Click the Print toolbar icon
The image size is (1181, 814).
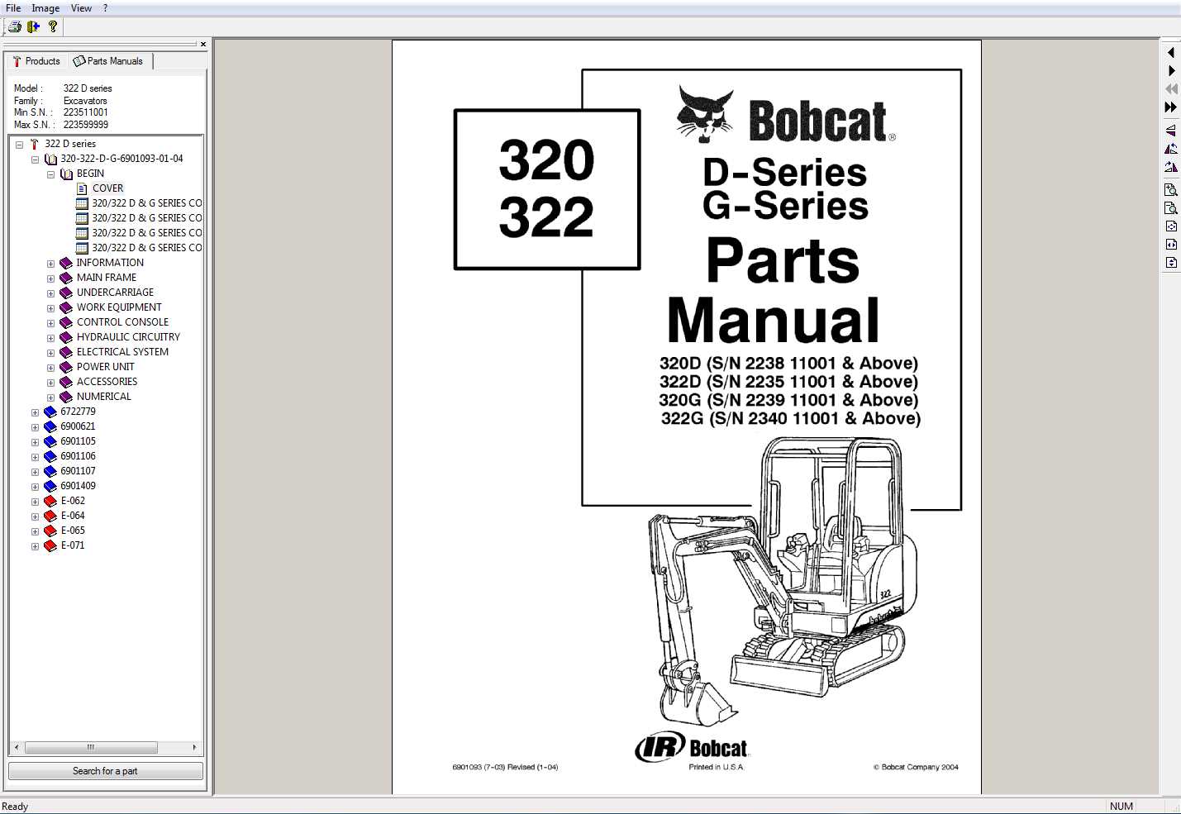pyautogui.click(x=14, y=26)
